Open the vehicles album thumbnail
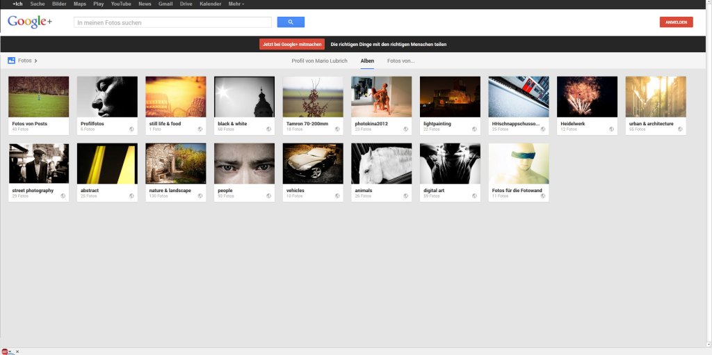The width and height of the screenshot is (712, 355). click(313, 164)
